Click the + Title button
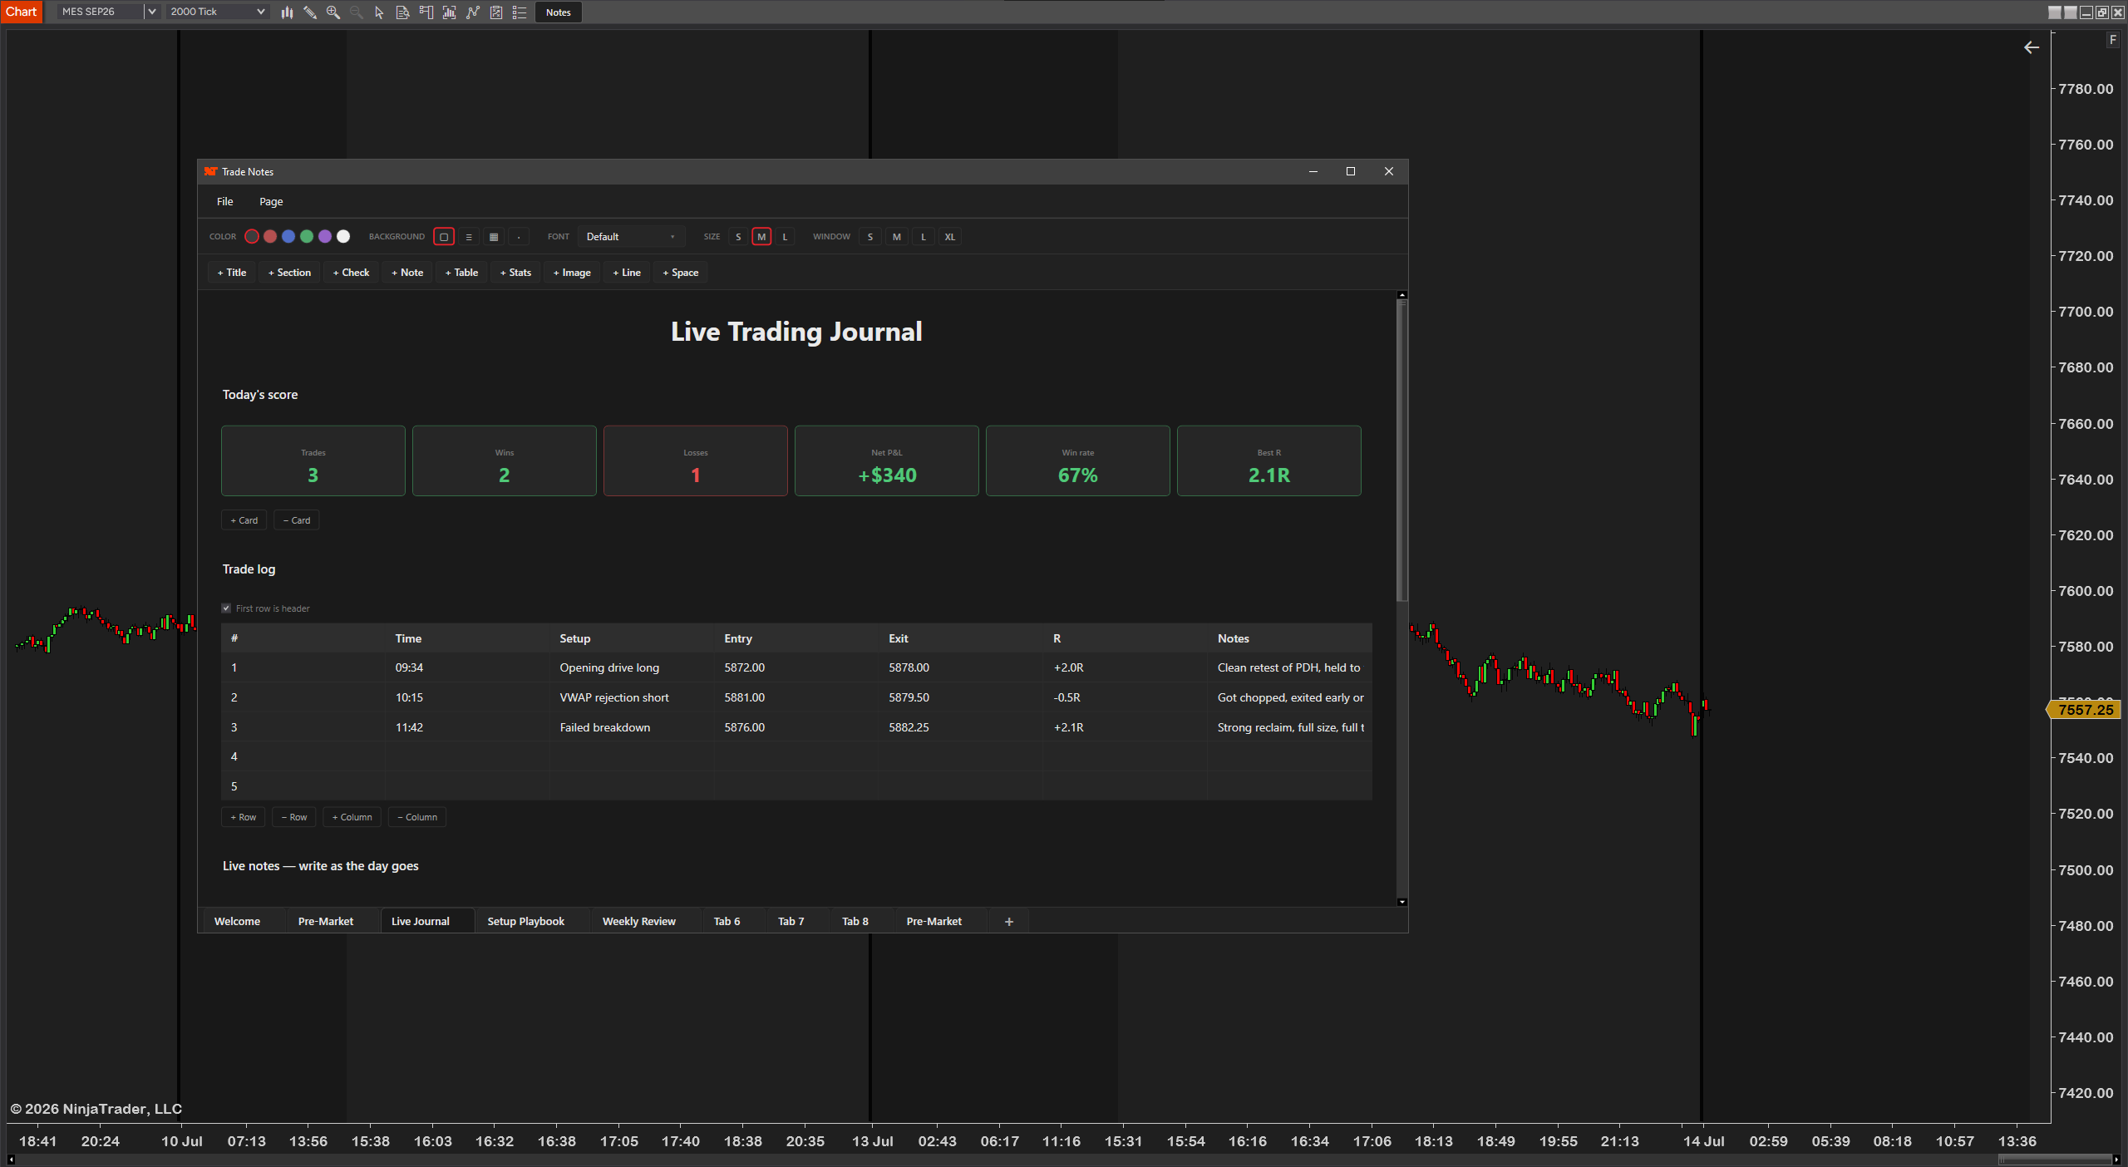The height and width of the screenshot is (1167, 2128). [232, 273]
